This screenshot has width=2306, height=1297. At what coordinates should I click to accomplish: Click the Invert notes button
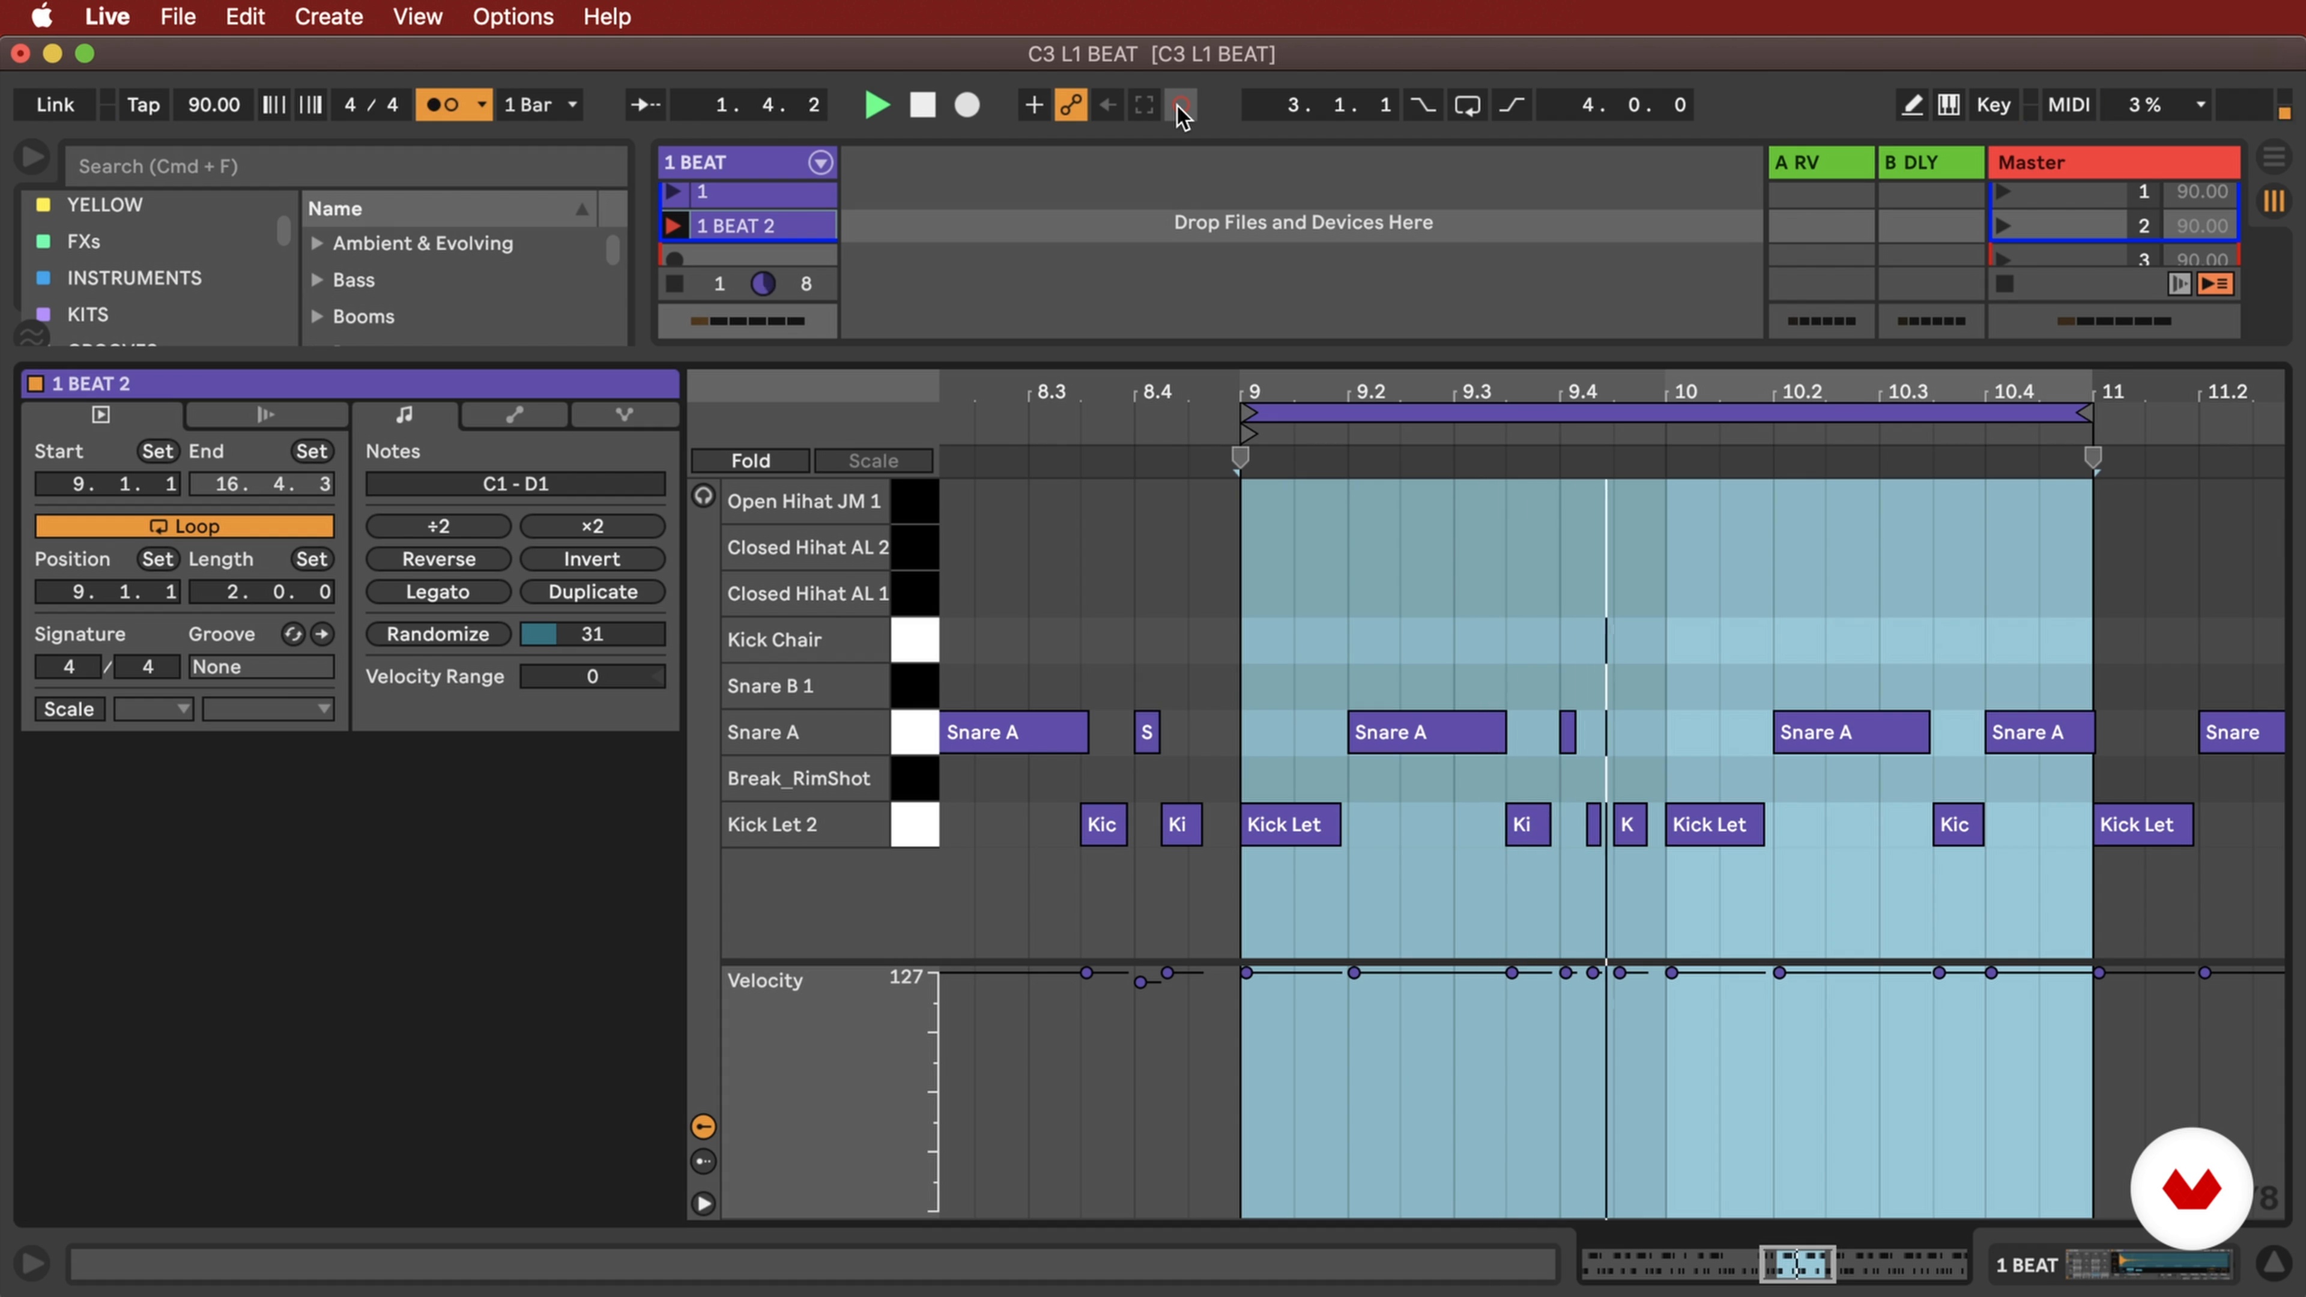[x=593, y=560]
